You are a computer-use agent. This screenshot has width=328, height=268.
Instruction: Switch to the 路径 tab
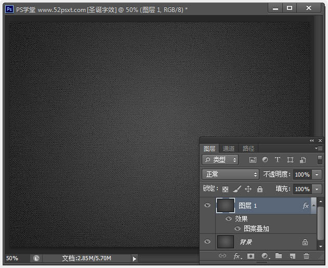tap(248, 149)
